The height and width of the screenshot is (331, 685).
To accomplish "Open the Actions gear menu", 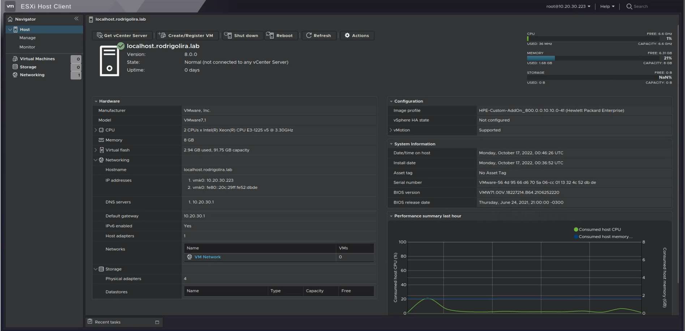I will 356,35.
